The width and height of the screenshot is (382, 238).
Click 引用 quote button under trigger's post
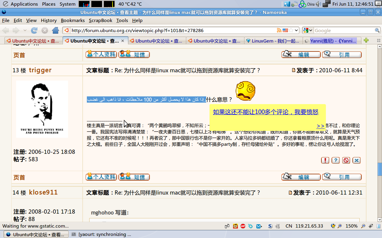[342, 177]
